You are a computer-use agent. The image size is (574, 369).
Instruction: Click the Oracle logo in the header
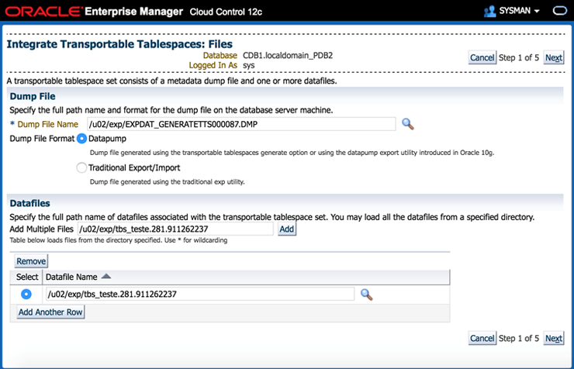(x=45, y=12)
